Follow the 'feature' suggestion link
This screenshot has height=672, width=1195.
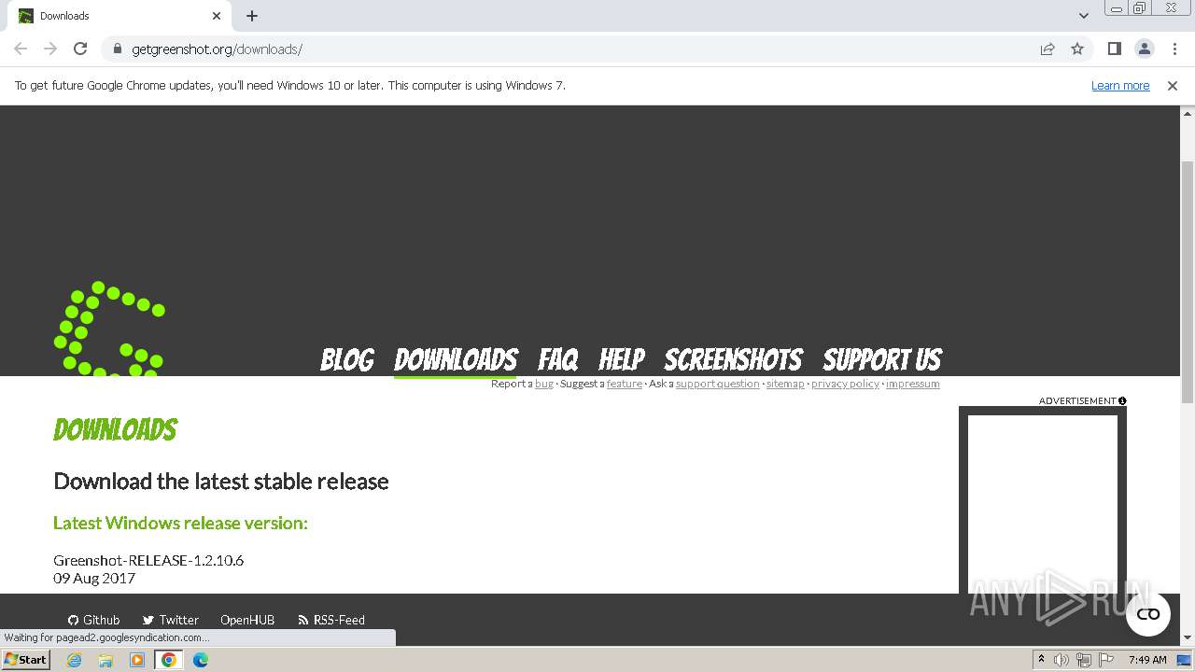click(625, 384)
